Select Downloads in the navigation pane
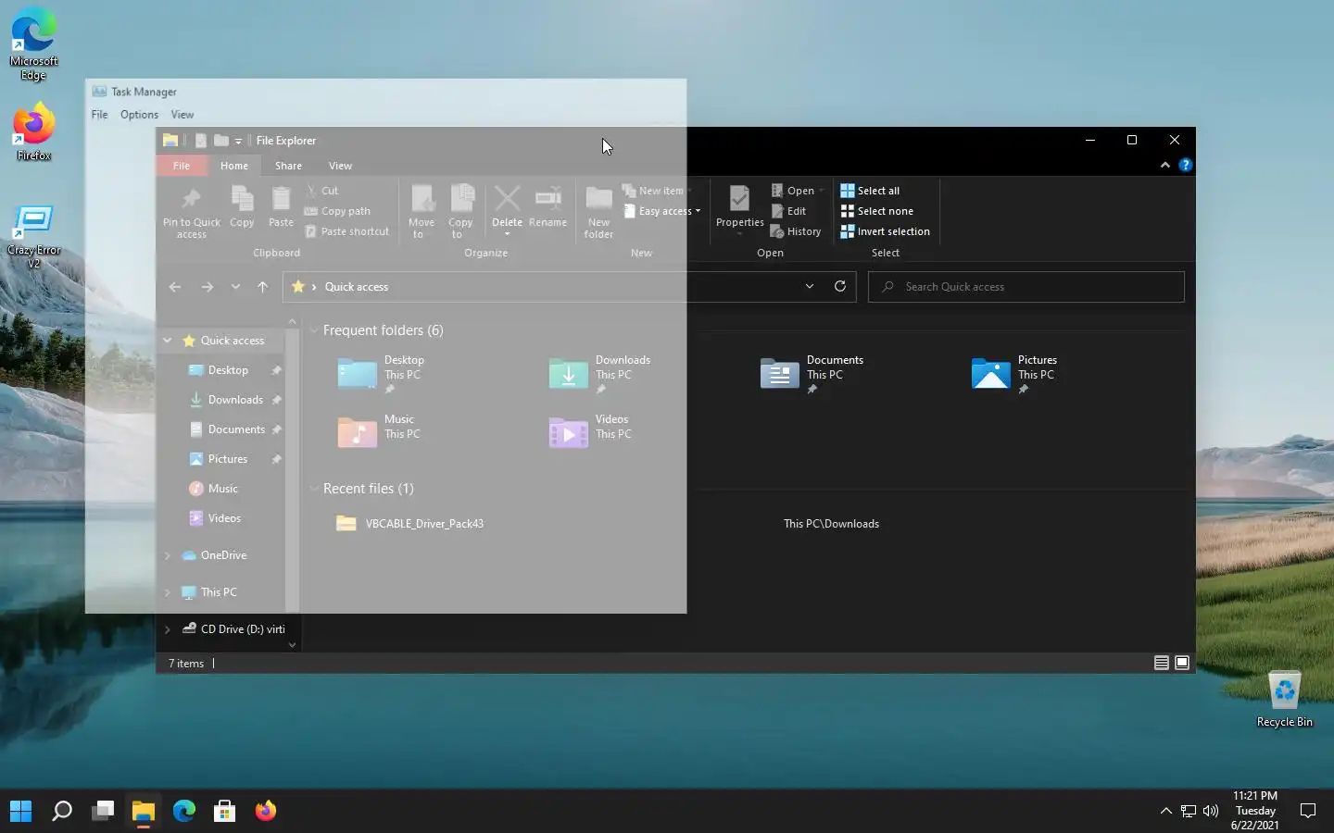 pos(235,400)
